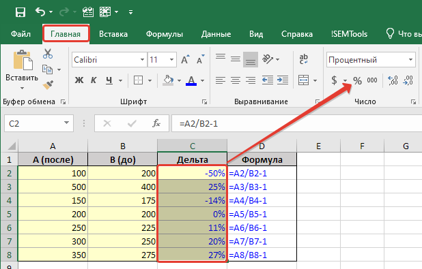
Task: Open the Формулы ribbon tab
Action: pyautogui.click(x=165, y=34)
